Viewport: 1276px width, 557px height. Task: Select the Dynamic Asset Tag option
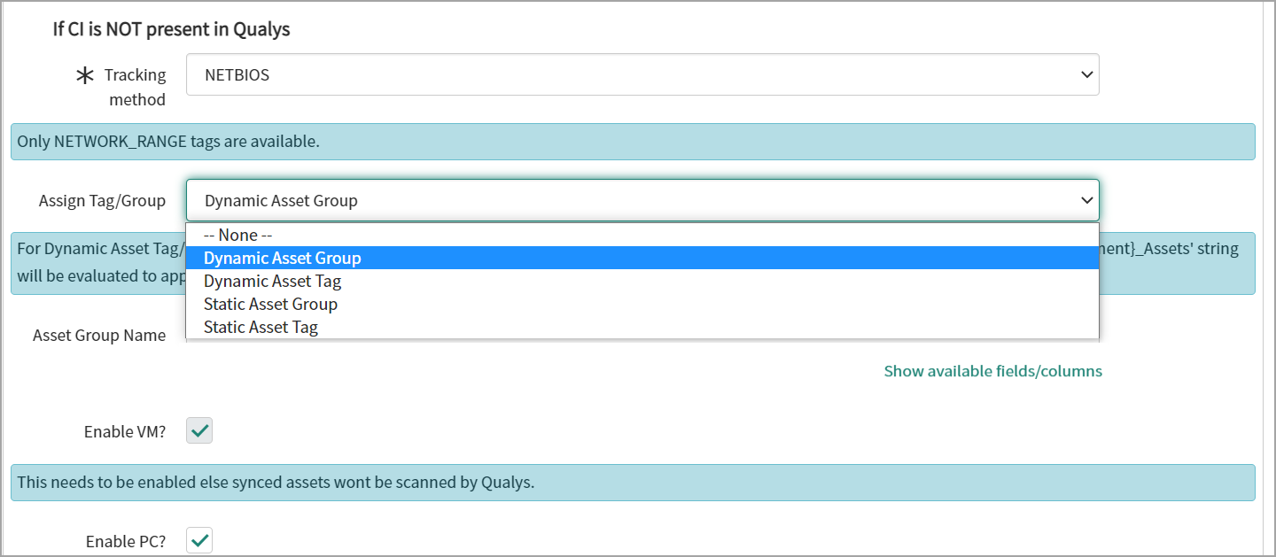(272, 282)
